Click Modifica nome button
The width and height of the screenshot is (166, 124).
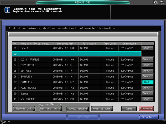point(102,109)
